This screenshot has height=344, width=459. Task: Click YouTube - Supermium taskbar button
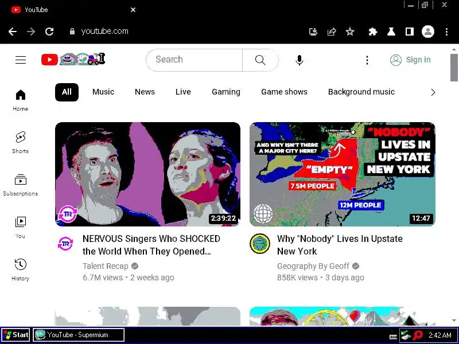click(79, 335)
